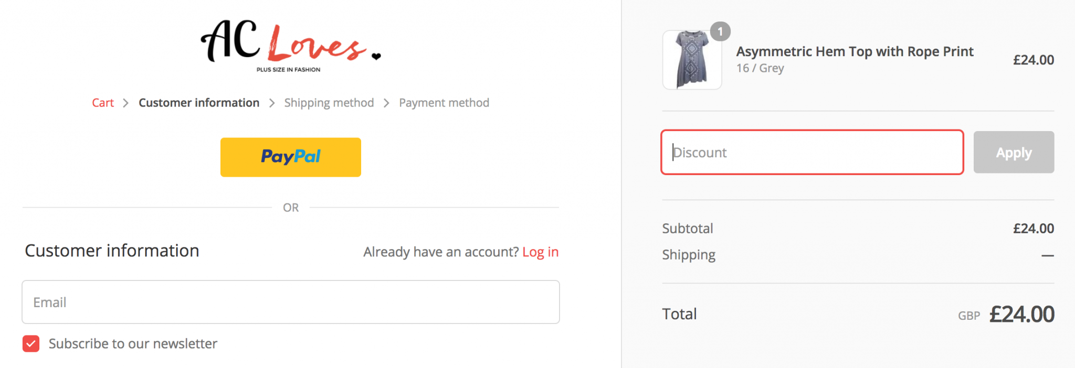Uncheck the Subscribe to our newsletter checkbox
Viewport: 1075px width, 368px height.
31,344
